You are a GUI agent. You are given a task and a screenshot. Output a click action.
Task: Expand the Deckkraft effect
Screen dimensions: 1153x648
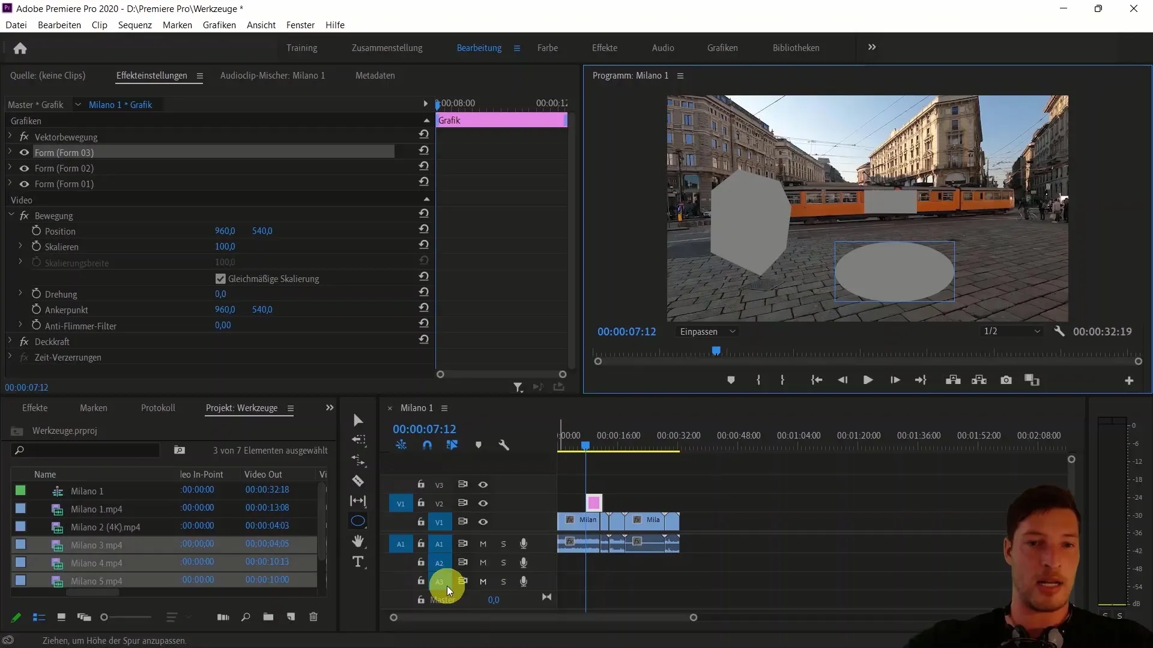10,341
